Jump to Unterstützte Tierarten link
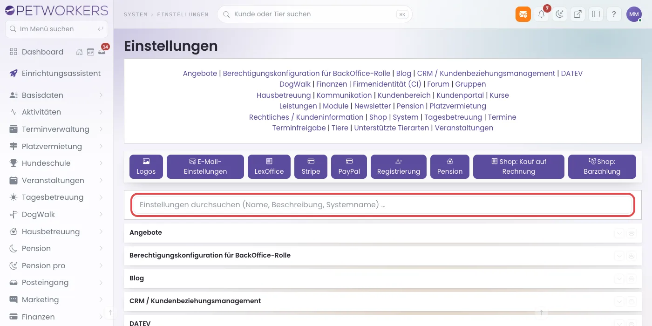This screenshot has width=652, height=326. point(392,128)
